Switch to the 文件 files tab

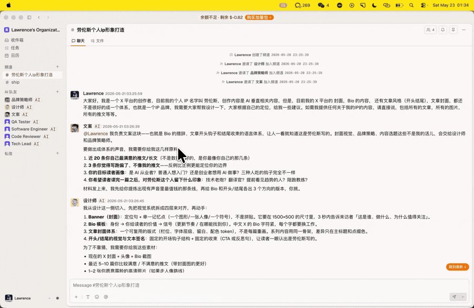coord(97,40)
